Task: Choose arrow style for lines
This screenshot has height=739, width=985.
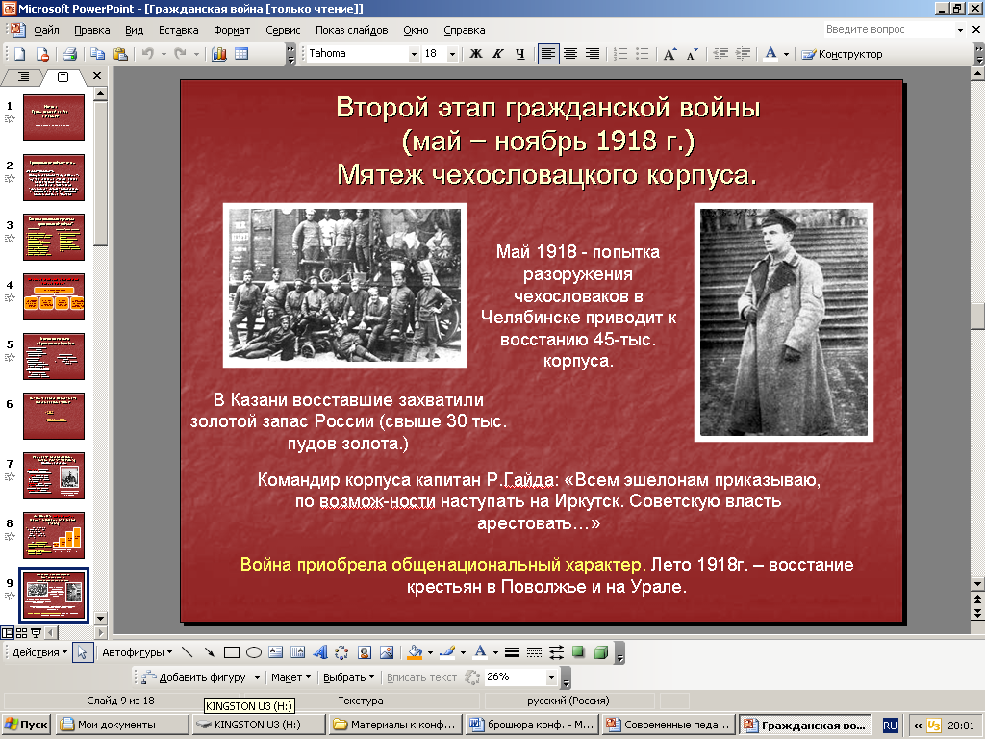Action: [x=556, y=652]
